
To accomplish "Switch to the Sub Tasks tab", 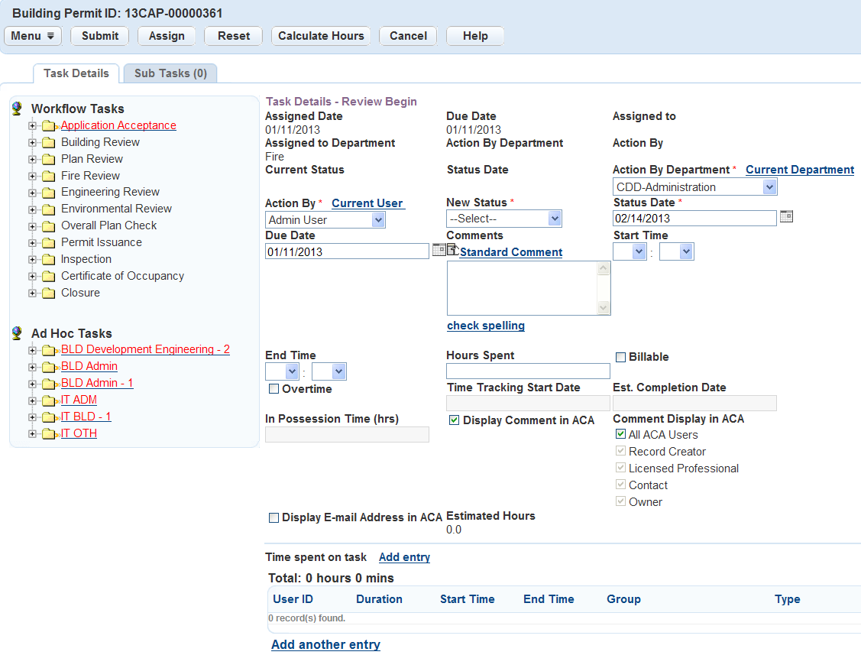I will click(x=170, y=73).
